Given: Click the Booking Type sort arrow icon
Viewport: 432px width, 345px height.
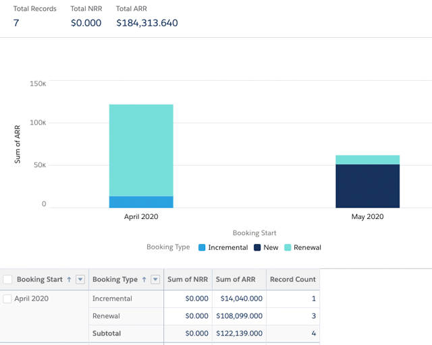Looking at the screenshot, I should coord(144,280).
